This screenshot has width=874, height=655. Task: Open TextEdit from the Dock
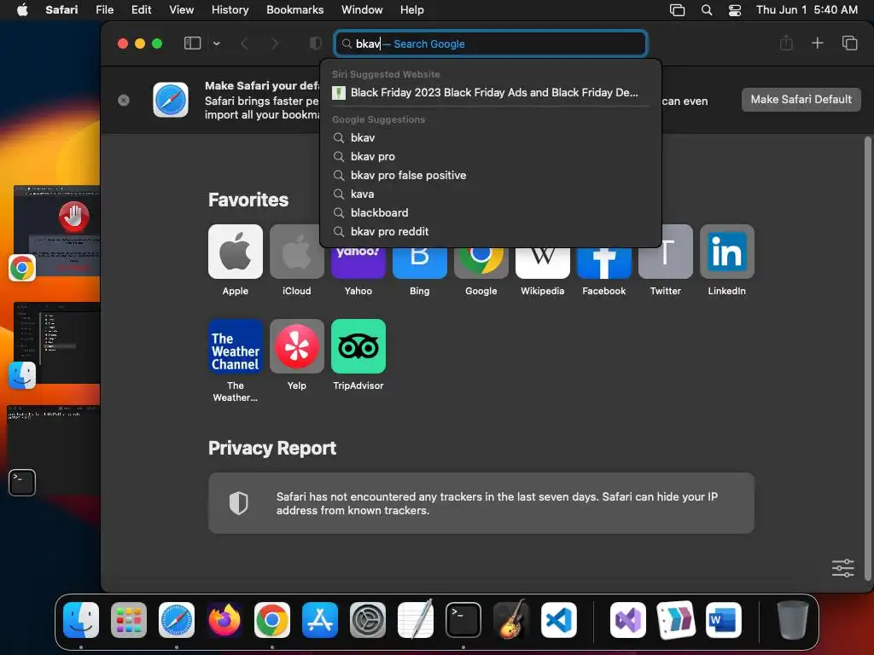[x=416, y=620]
